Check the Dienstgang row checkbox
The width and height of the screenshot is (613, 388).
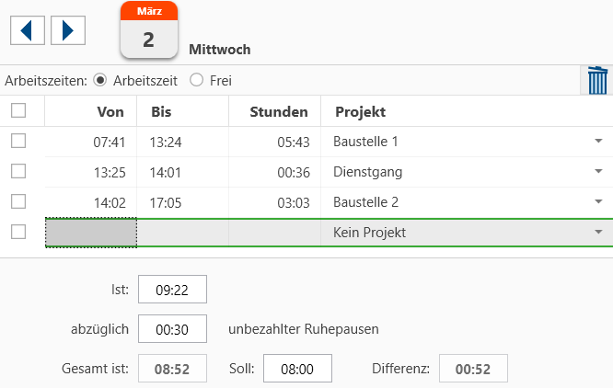(18, 172)
